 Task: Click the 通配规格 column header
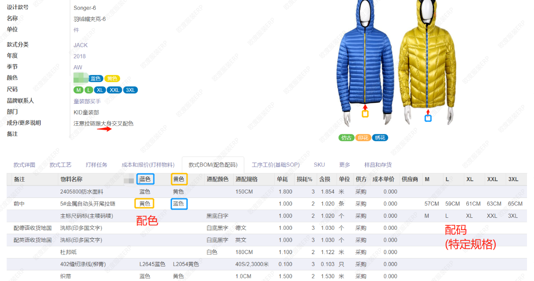click(x=246, y=179)
